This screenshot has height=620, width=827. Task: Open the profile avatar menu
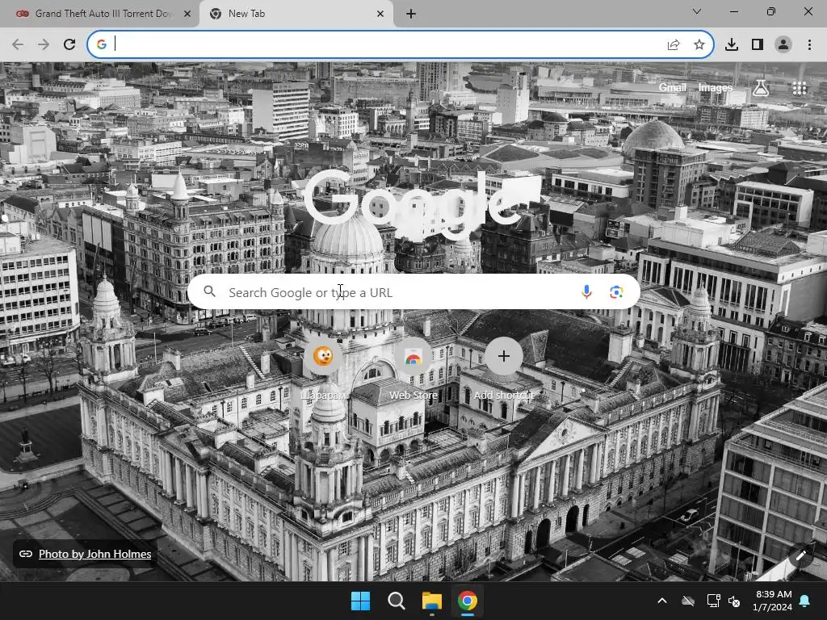click(783, 45)
